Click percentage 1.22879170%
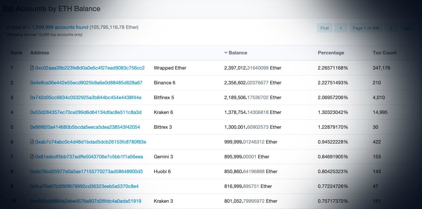Screen dimensions: 422x209 tap(333, 127)
